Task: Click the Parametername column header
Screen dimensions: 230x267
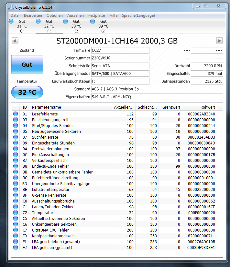Action: click(71, 107)
